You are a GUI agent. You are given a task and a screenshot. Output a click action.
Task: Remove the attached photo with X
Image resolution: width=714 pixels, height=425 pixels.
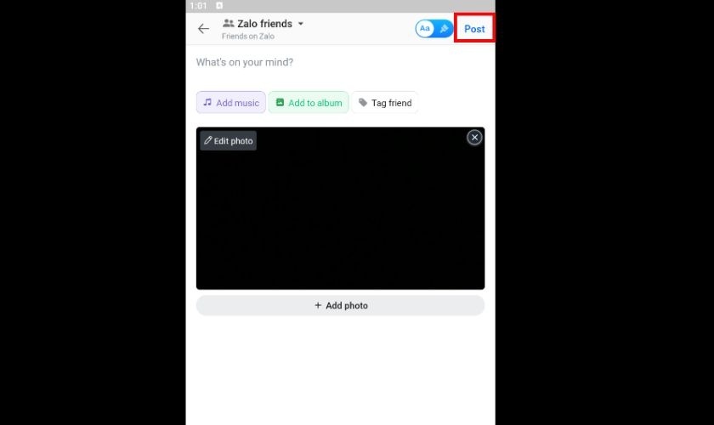click(474, 137)
